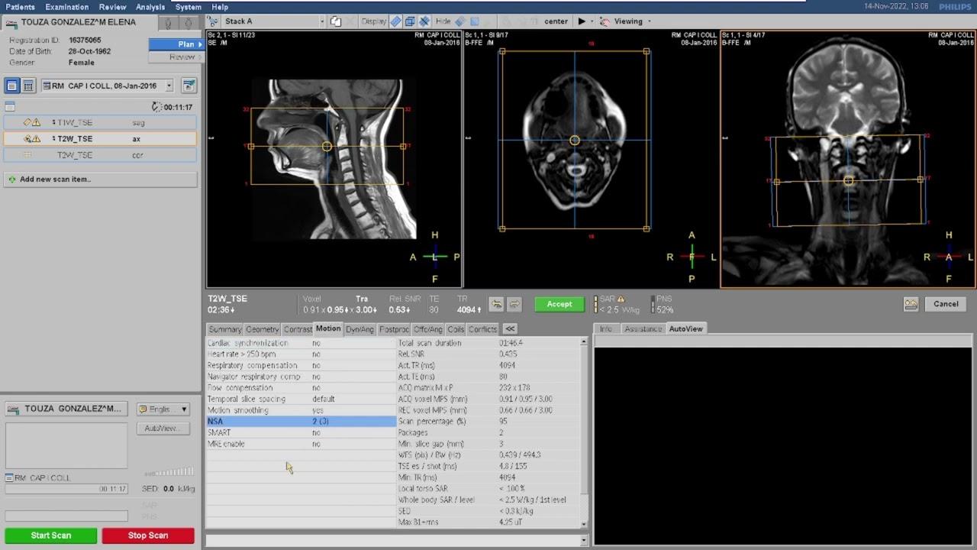Click the PNS level indicator bar
Viewport: 977px width, 550px height.
pyautogui.click(x=653, y=305)
